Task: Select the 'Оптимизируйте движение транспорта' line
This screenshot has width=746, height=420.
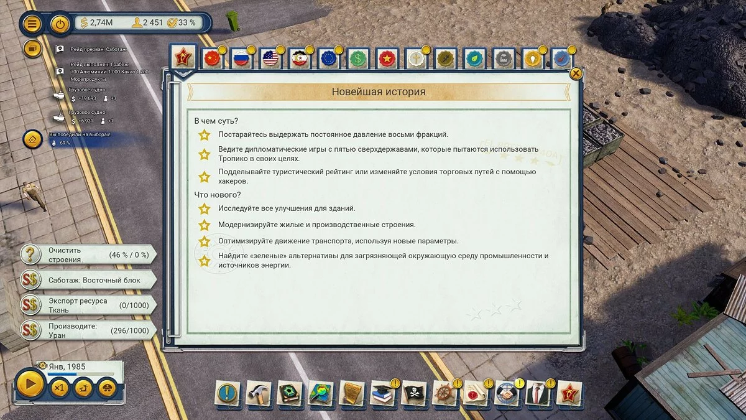Action: coord(338,241)
